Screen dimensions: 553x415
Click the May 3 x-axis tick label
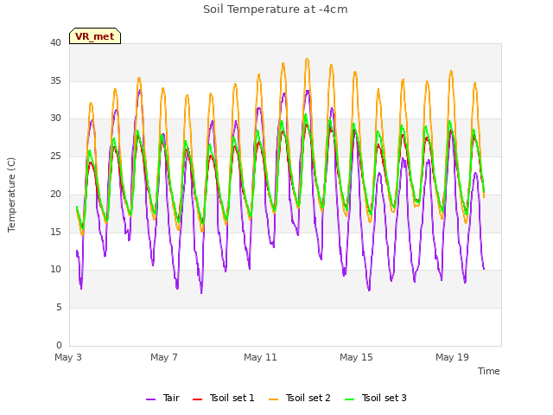tap(68, 357)
